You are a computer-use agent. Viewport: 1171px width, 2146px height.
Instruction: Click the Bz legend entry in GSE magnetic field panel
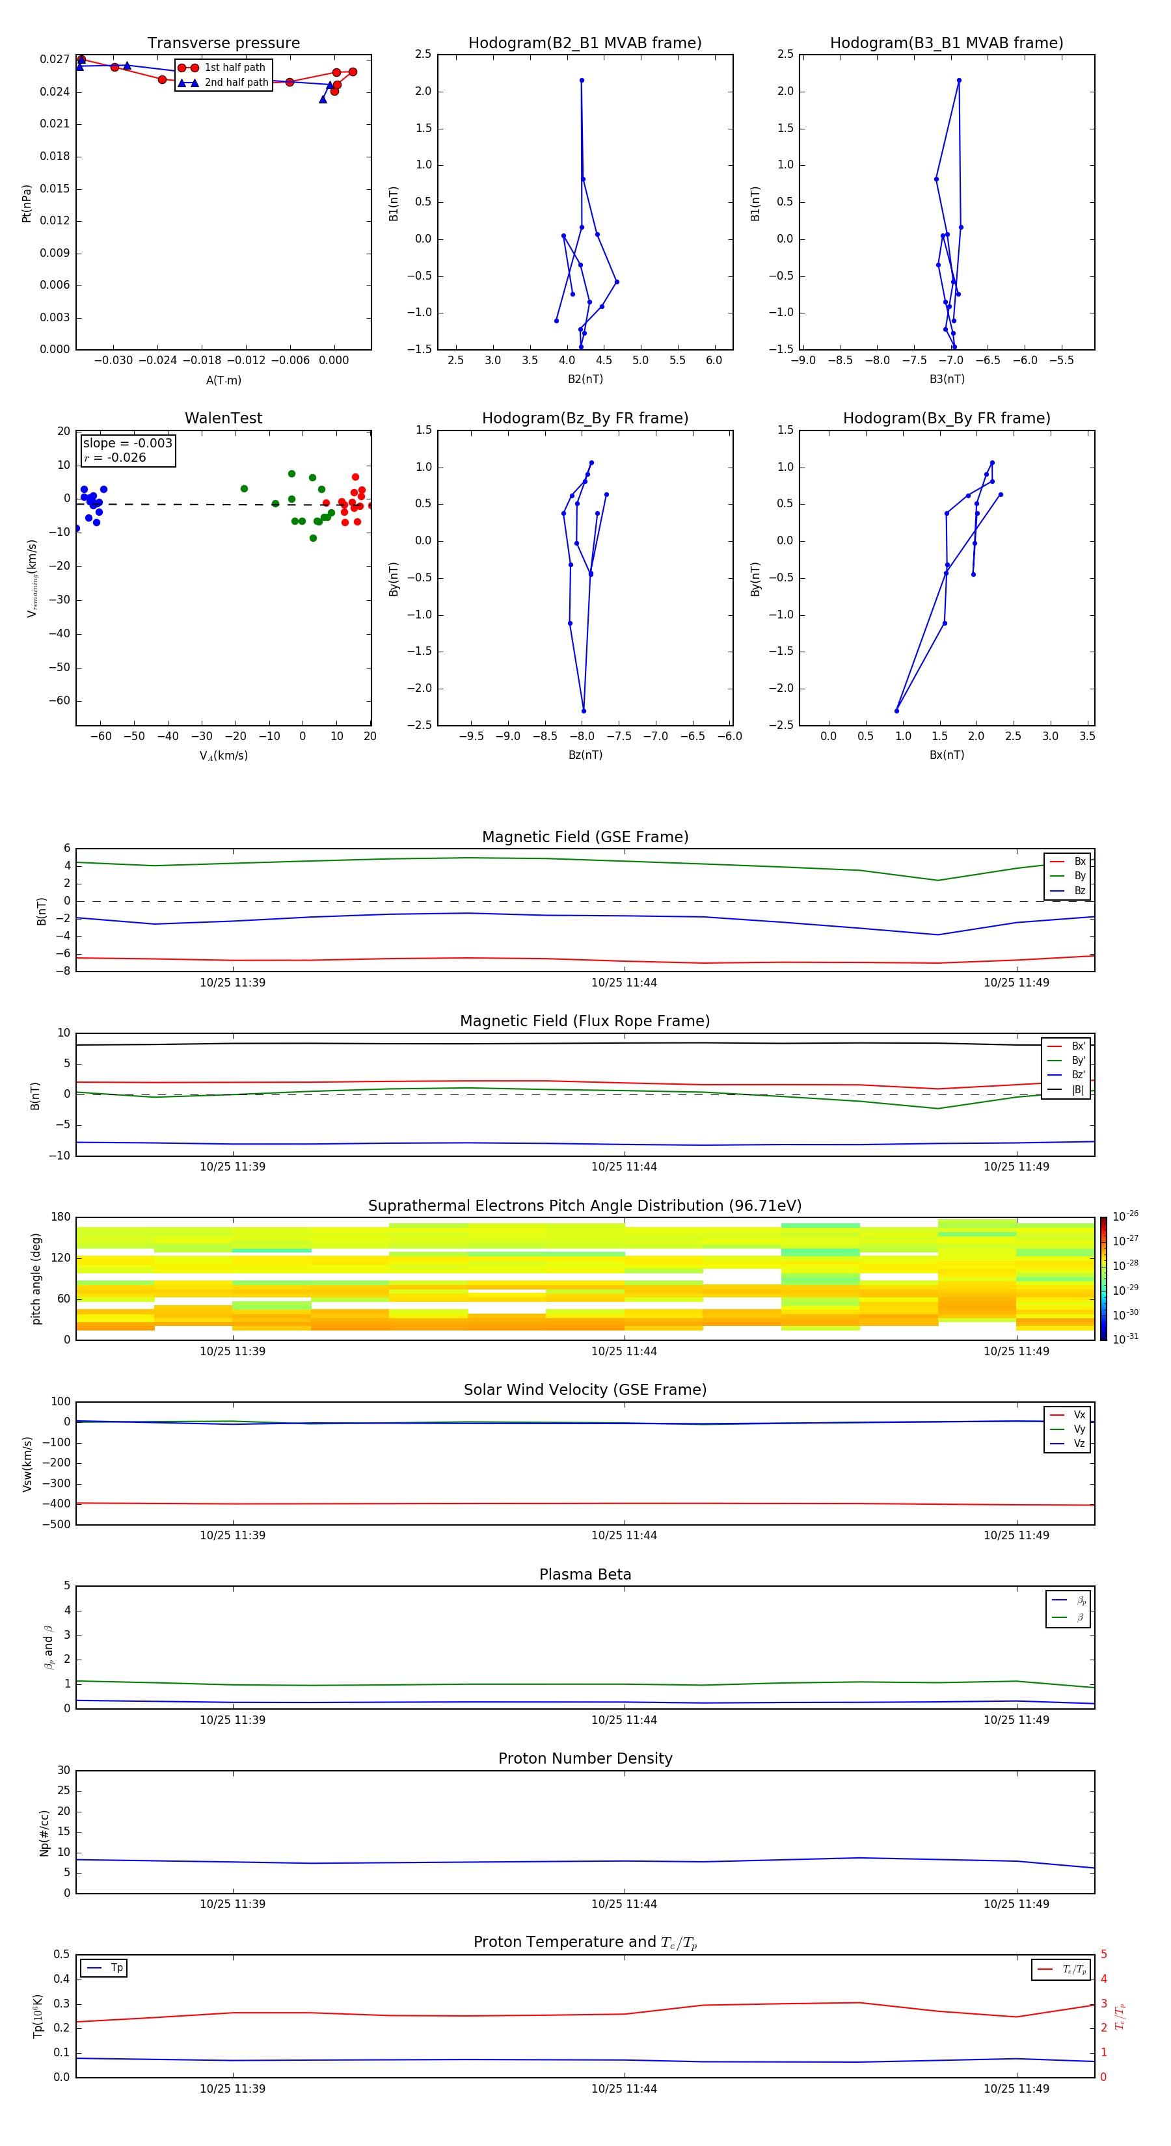pos(1068,892)
